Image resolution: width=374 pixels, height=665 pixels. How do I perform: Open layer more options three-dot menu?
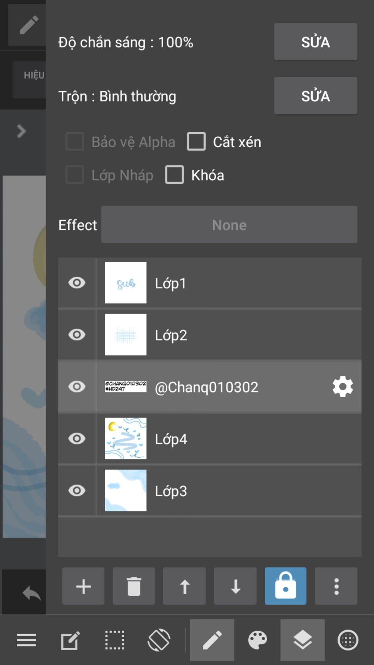tap(336, 586)
